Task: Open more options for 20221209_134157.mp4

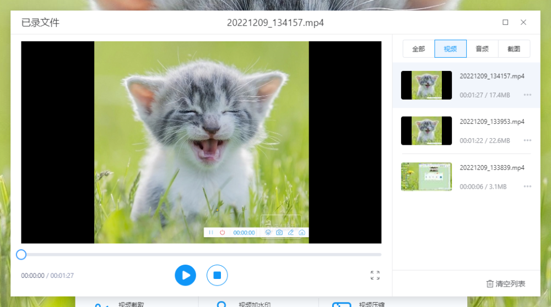Action: click(527, 95)
